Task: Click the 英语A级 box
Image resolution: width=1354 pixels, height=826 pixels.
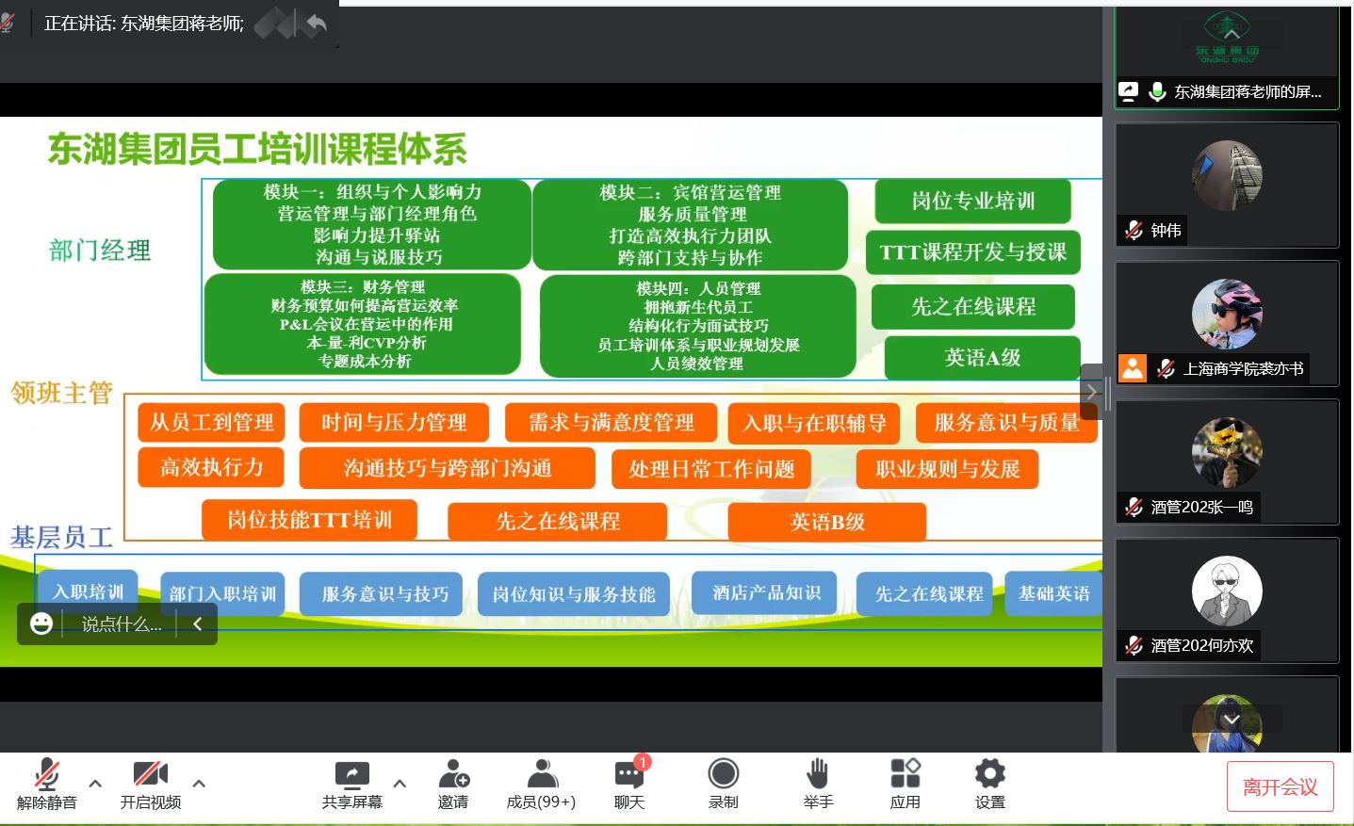Action: coord(983,358)
